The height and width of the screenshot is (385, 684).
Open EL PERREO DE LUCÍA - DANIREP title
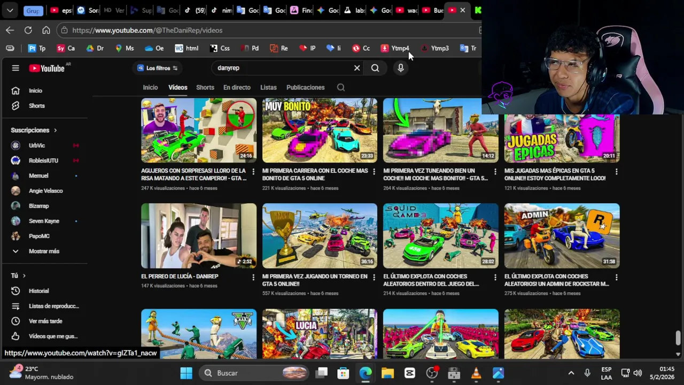[180, 276]
